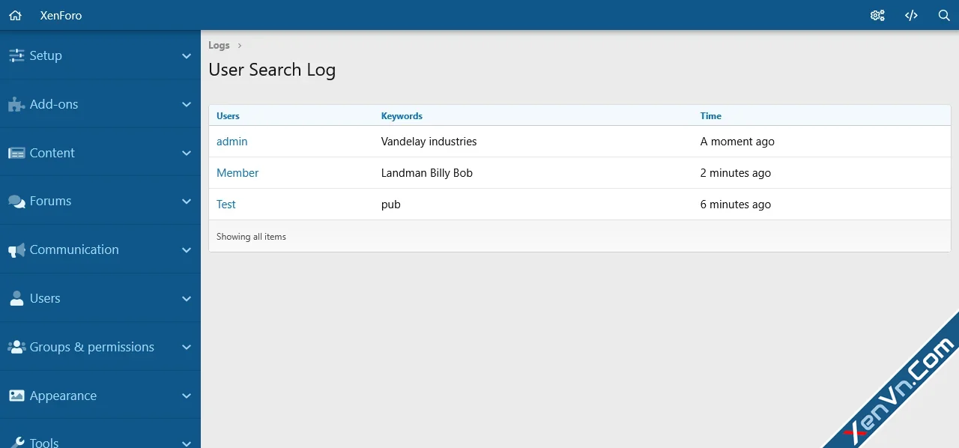Click the Users person icon in sidebar
Image resolution: width=959 pixels, height=448 pixels.
(16, 297)
